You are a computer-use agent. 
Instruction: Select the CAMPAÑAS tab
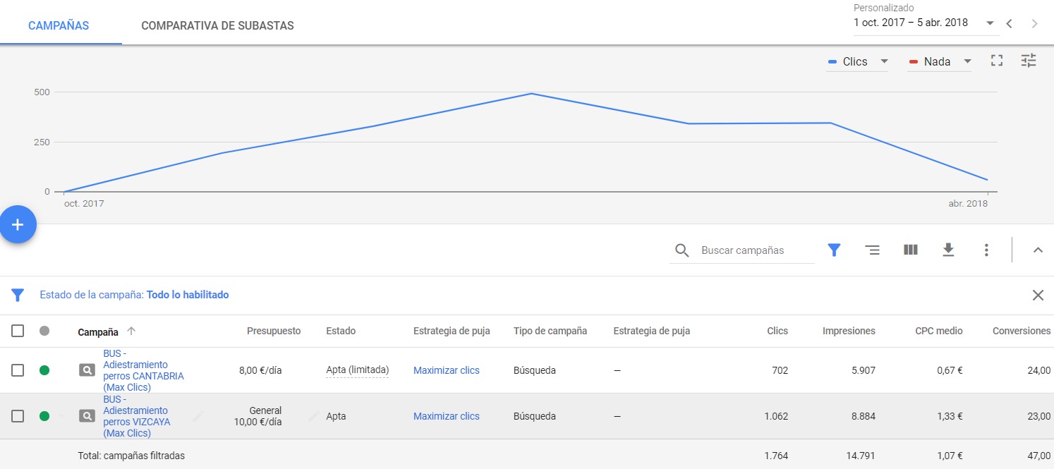coord(58,25)
